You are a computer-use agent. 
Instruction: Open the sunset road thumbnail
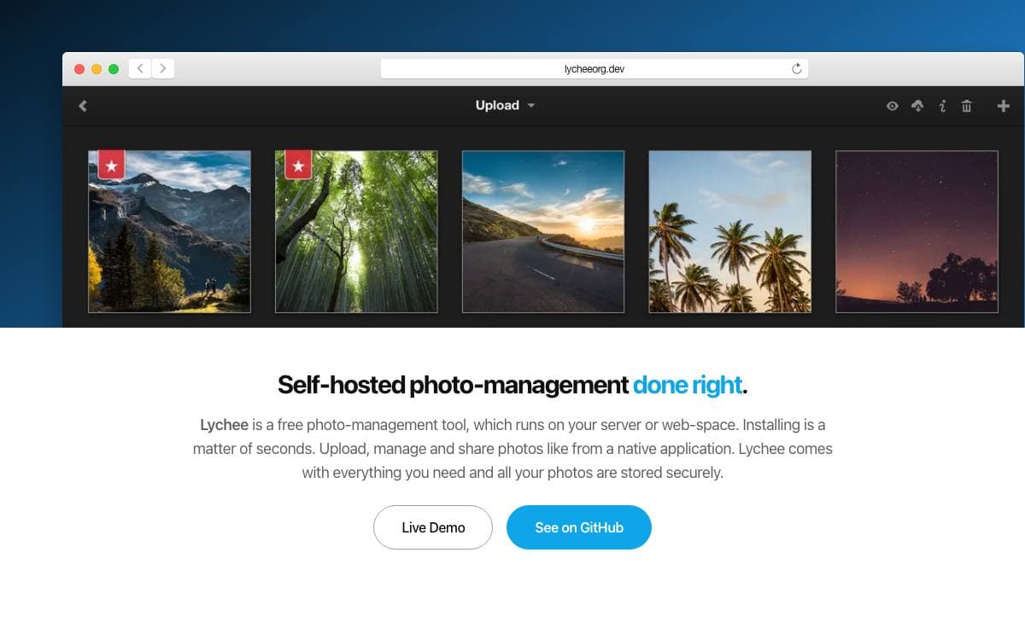543,232
